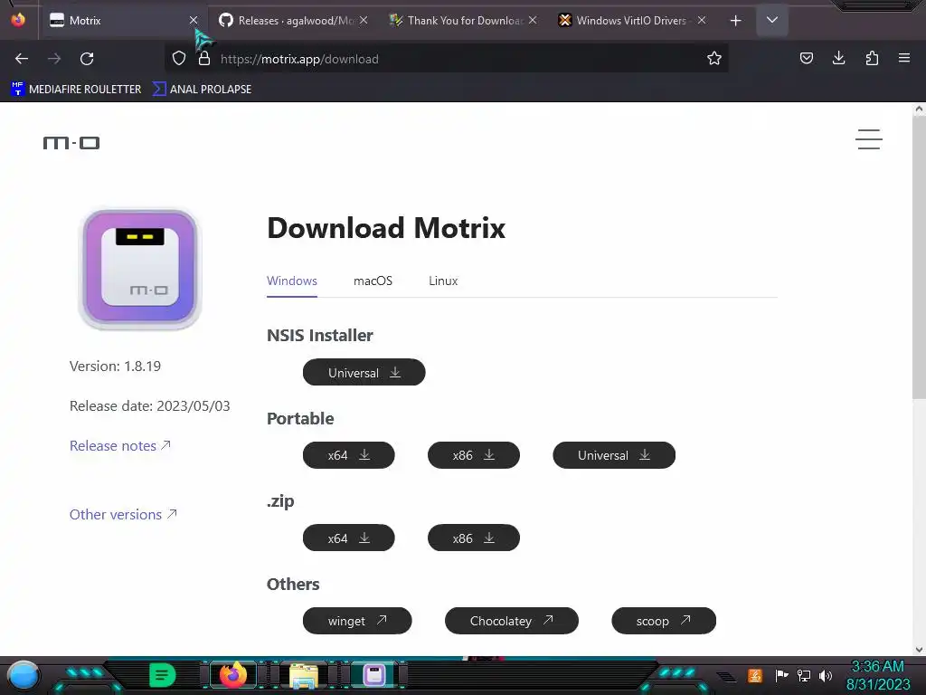Close the Windows VirtIO Drivers tab
Screen dimensions: 926x695
coord(702,21)
